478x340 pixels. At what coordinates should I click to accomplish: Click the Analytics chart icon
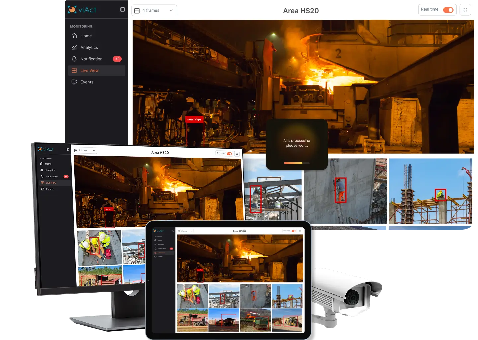(x=74, y=47)
